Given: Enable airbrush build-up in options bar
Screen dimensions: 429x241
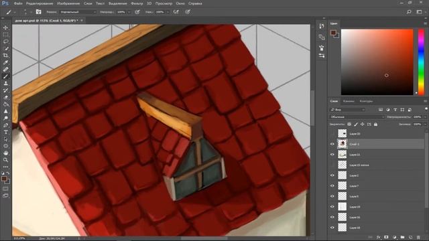Looking at the screenshot, I should pyautogui.click(x=176, y=12).
